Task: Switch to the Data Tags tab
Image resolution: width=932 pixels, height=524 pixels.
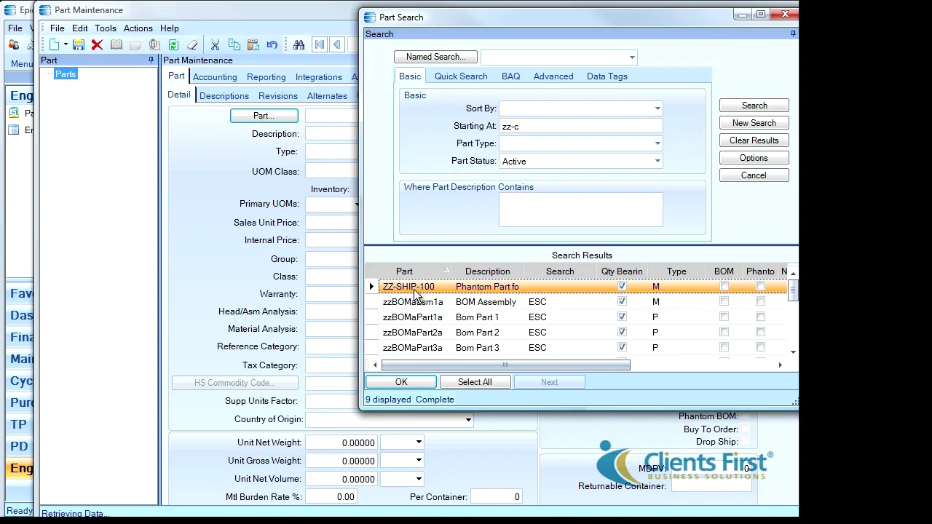Action: tap(607, 76)
